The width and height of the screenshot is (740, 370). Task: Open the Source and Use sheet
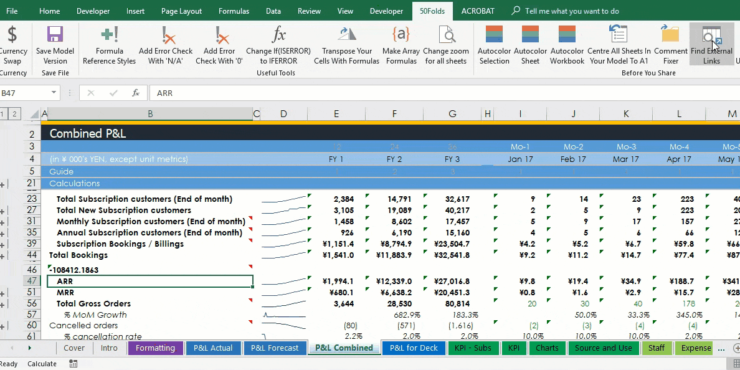pos(603,348)
